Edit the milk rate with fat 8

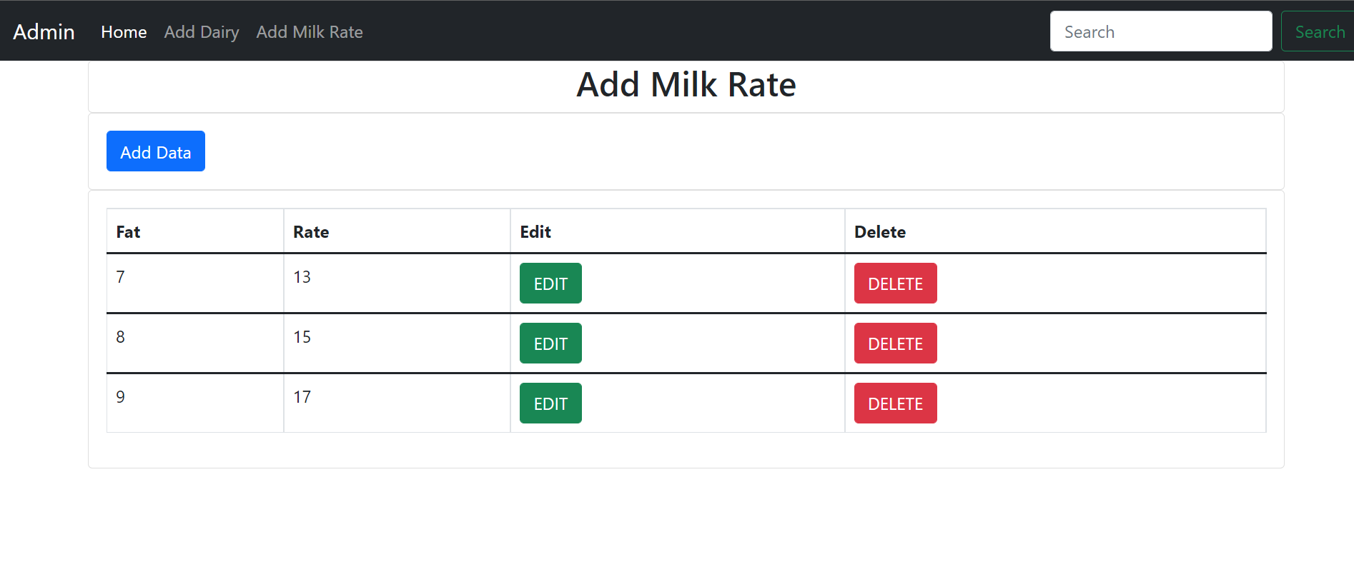coord(550,343)
